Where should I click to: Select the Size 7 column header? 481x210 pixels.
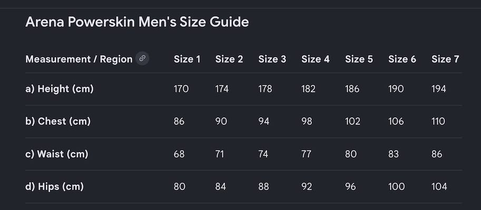[x=445, y=59]
